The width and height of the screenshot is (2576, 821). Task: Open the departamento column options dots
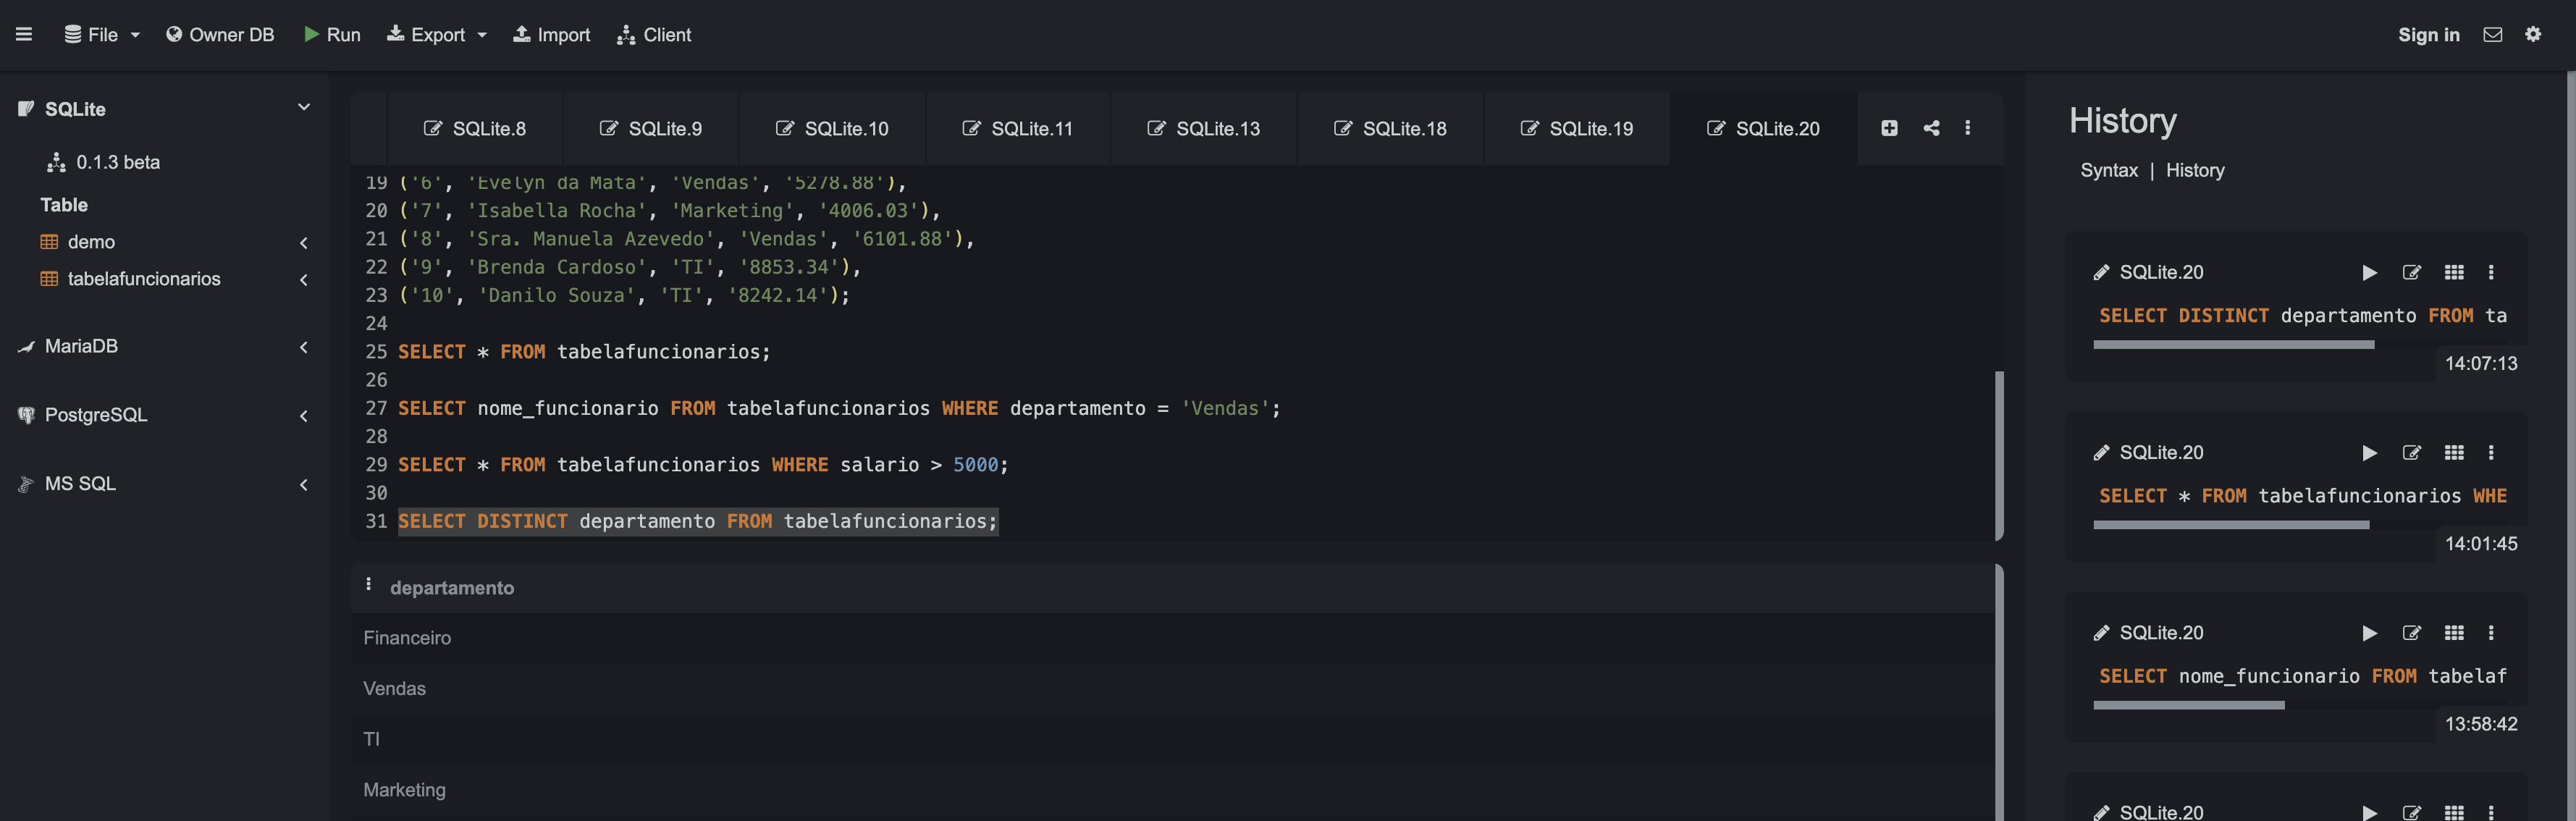(x=368, y=585)
